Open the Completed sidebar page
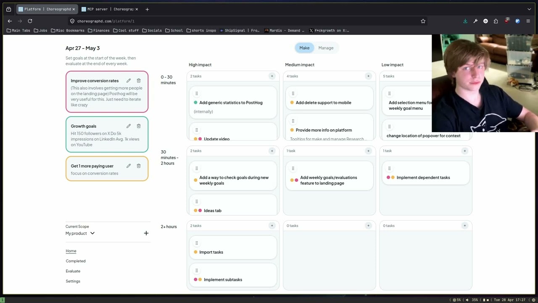 (x=76, y=261)
